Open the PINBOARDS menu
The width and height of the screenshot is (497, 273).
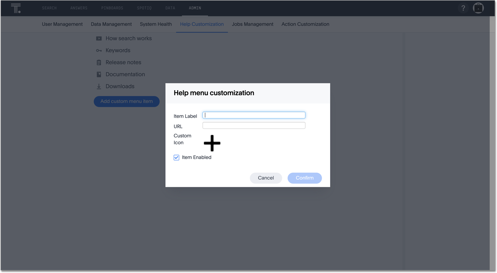[112, 8]
